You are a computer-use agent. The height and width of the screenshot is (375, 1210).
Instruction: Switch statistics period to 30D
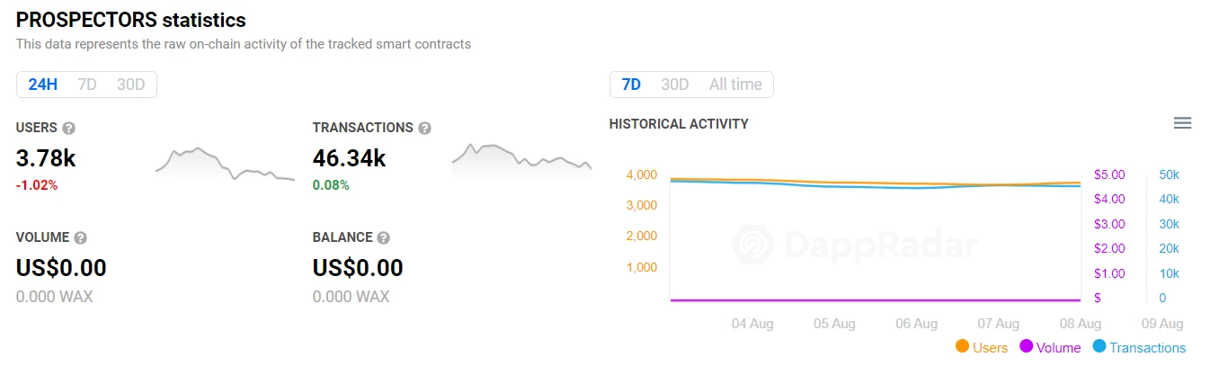click(130, 85)
